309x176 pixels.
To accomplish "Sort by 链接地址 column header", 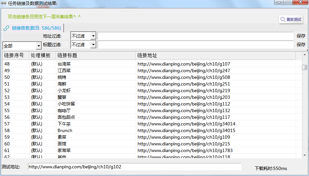I will [216, 56].
